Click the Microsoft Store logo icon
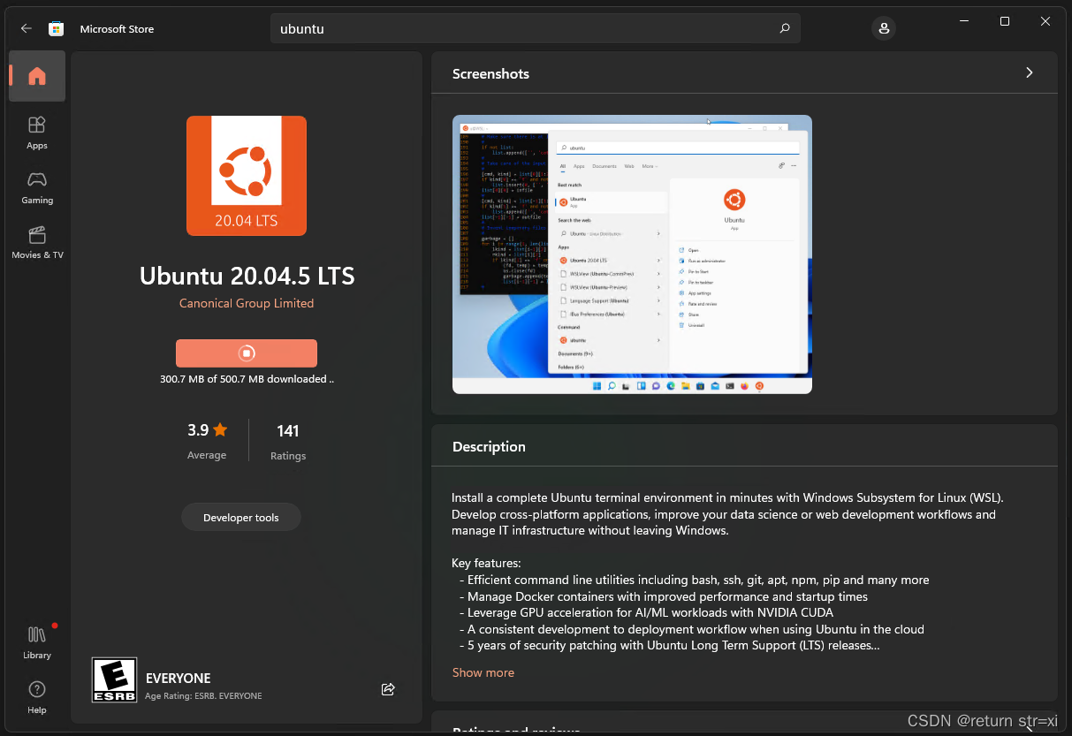Image resolution: width=1072 pixels, height=736 pixels. (x=56, y=28)
